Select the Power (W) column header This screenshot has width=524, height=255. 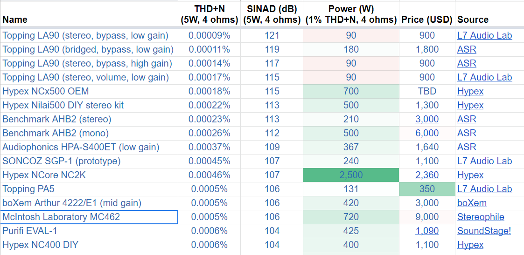coord(351,14)
